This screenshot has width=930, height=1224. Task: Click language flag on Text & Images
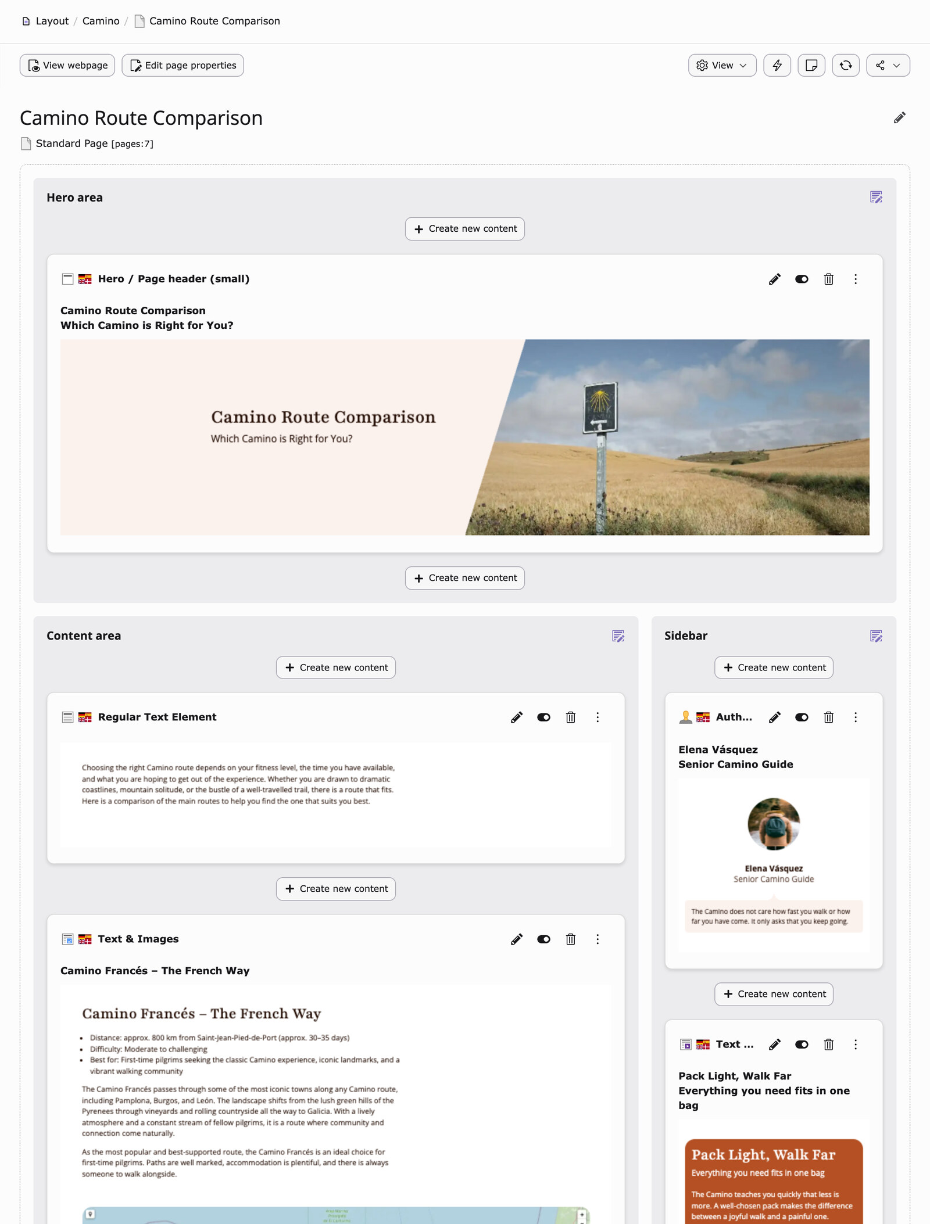85,939
